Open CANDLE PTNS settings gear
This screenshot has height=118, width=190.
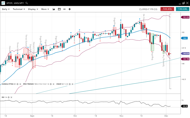(17, 84)
